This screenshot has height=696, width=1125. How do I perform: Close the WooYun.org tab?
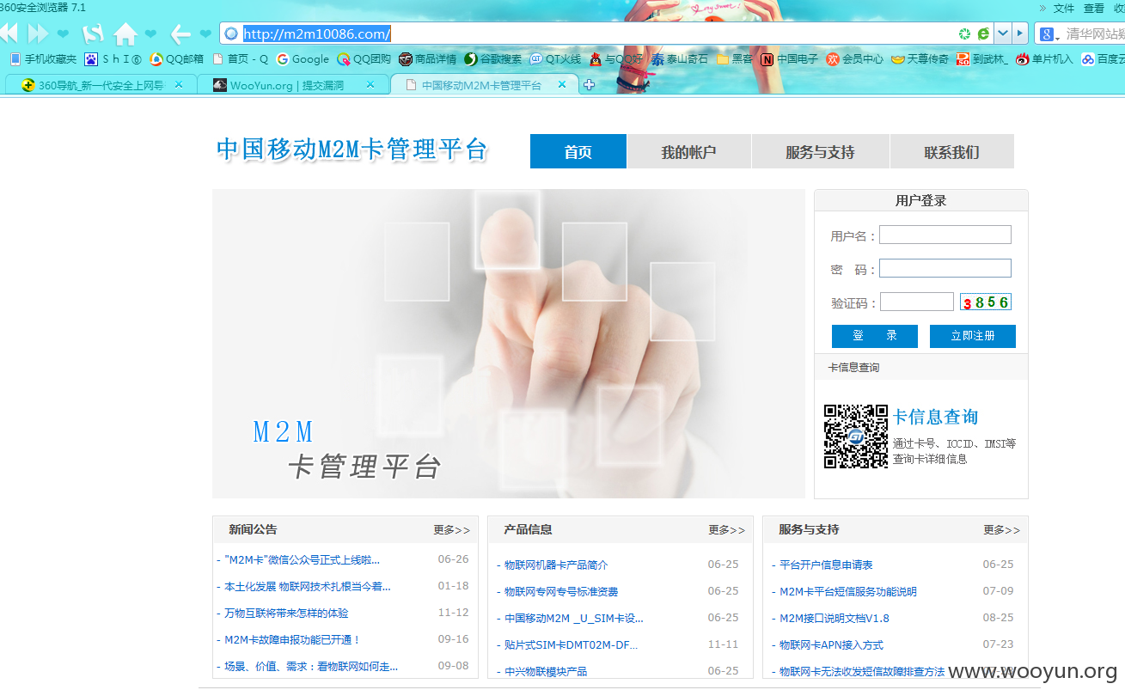(370, 85)
